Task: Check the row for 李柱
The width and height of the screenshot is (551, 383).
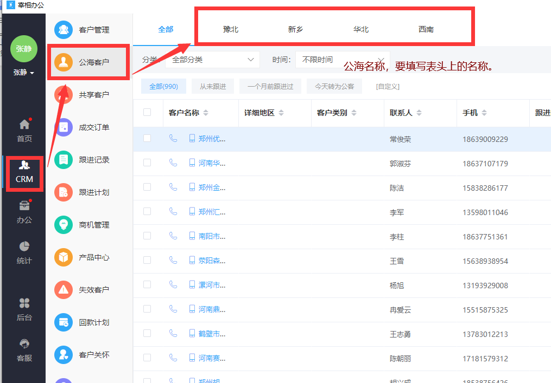Action: pyautogui.click(x=147, y=236)
